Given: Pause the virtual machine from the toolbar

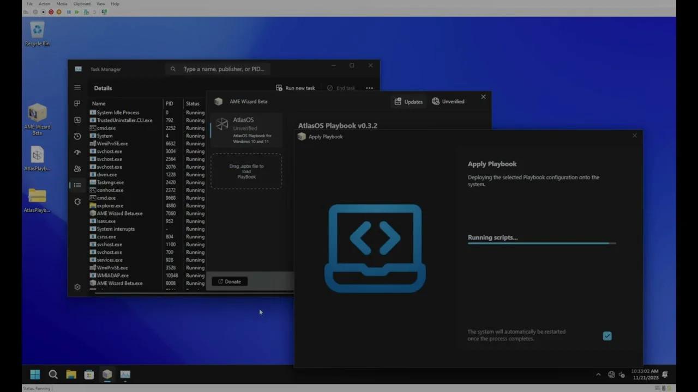Looking at the screenshot, I should [x=69, y=12].
